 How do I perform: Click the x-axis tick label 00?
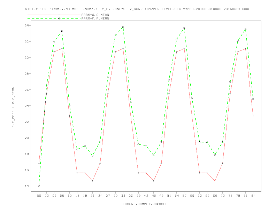[39, 196]
